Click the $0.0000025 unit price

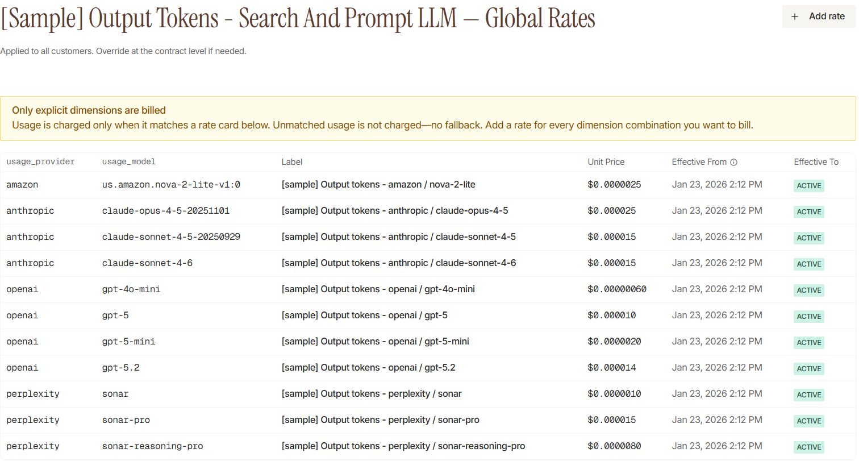[615, 185]
